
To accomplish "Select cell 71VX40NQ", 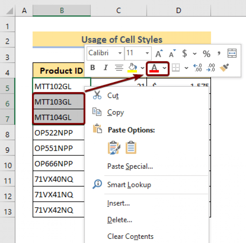I will point(59,179).
